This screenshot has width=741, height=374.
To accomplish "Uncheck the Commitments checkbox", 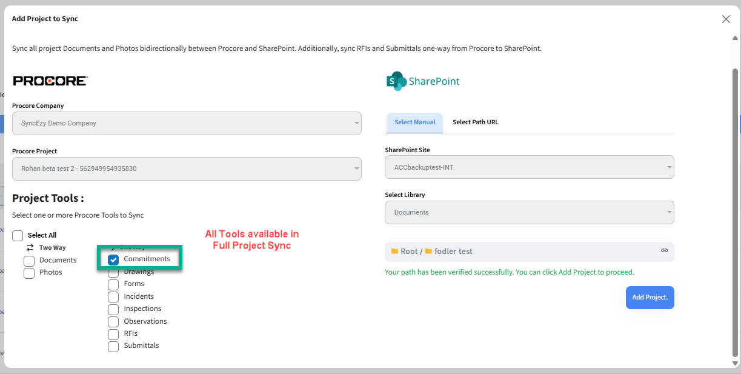I will coord(113,259).
